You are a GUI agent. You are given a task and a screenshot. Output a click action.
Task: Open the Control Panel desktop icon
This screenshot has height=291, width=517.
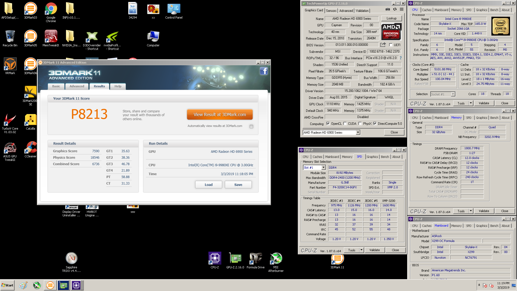coord(174,11)
